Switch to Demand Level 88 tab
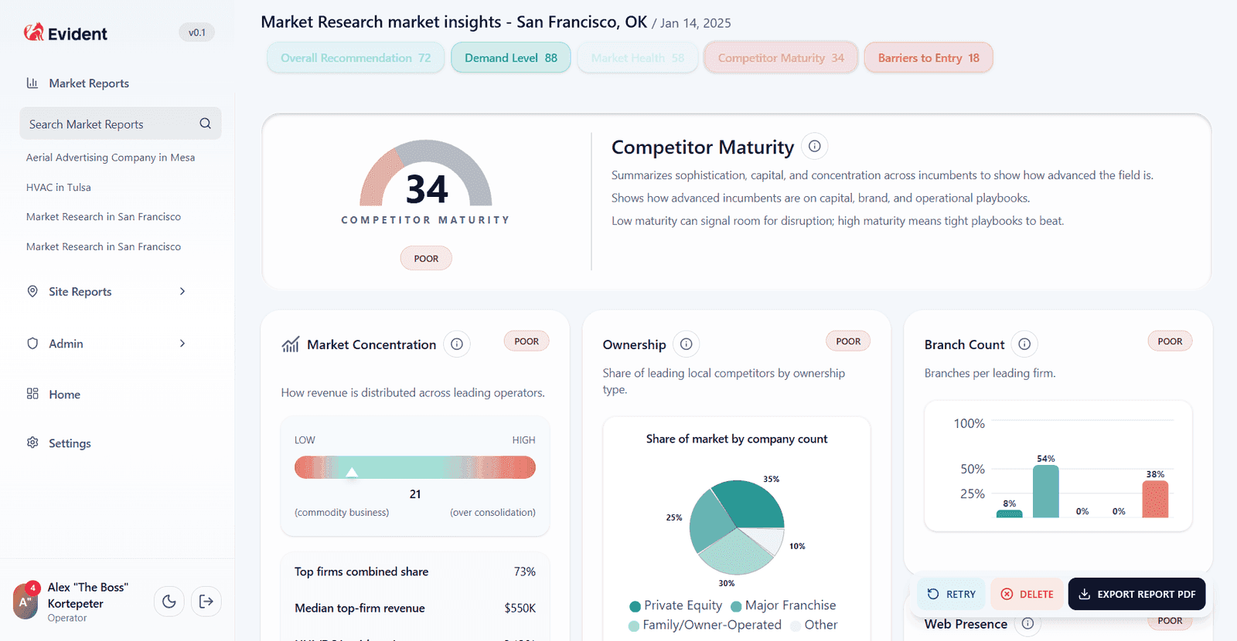 point(510,58)
